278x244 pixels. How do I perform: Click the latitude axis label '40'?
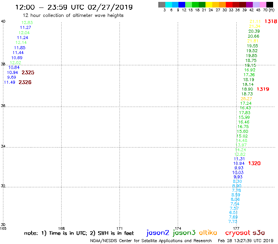coord(3,21)
